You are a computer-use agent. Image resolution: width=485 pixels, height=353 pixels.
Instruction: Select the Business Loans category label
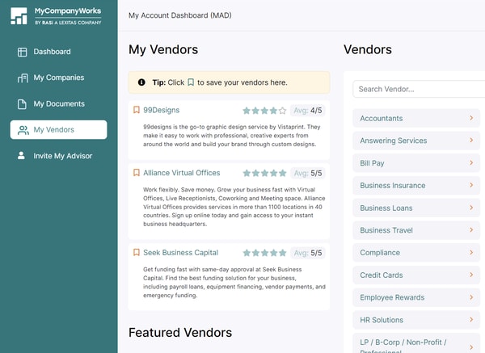point(386,208)
